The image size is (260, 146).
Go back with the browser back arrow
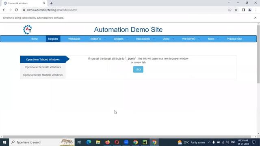tap(4, 10)
